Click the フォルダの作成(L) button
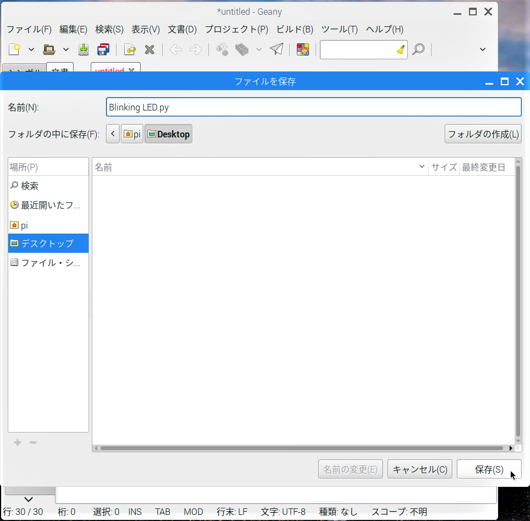This screenshot has width=530, height=521. point(483,134)
